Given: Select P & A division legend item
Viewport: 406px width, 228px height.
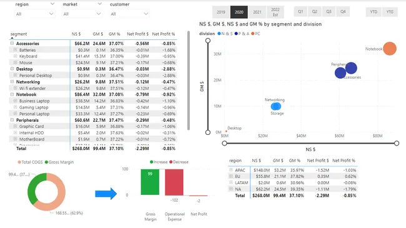Looking at the screenshot, I should point(242,34).
